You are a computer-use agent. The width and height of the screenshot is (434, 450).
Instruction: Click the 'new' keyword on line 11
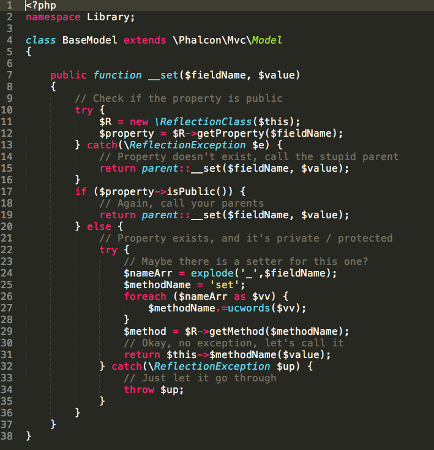click(139, 122)
